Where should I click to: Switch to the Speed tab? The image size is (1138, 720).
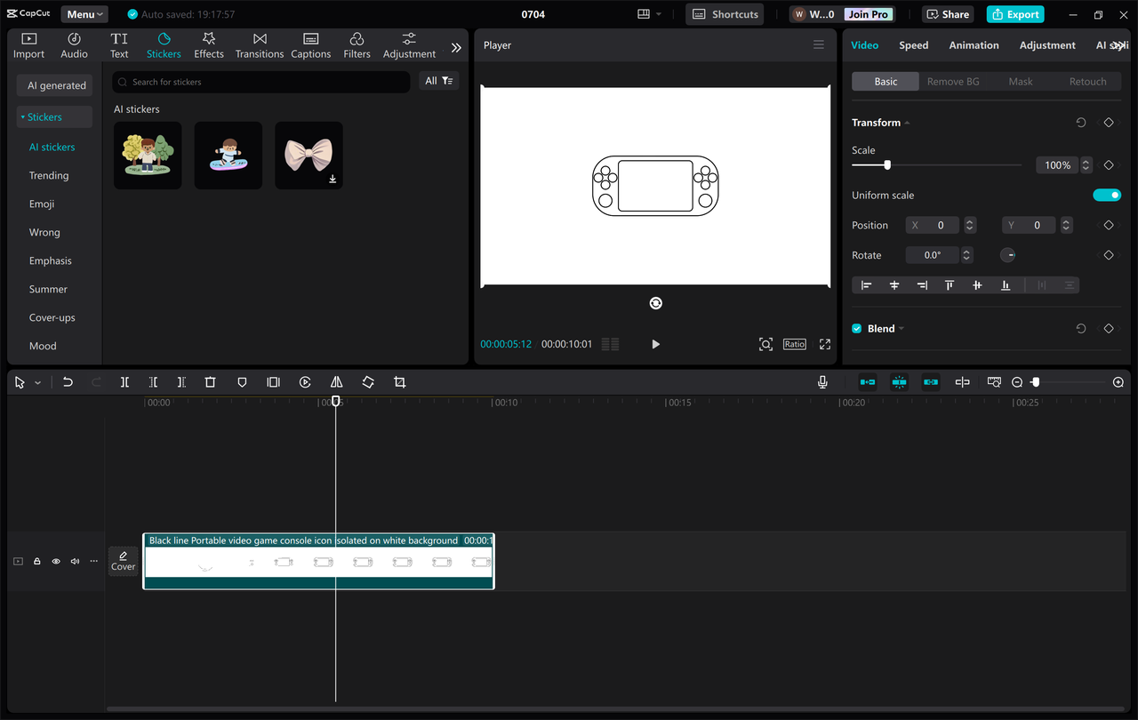tap(913, 45)
